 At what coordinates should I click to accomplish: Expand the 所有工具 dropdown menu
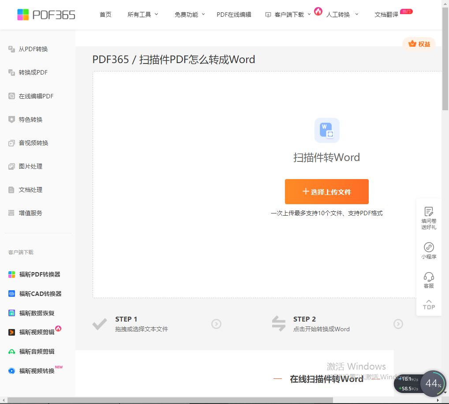click(142, 15)
